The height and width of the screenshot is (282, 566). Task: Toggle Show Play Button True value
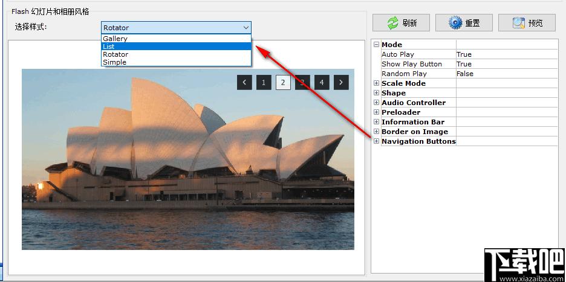507,64
